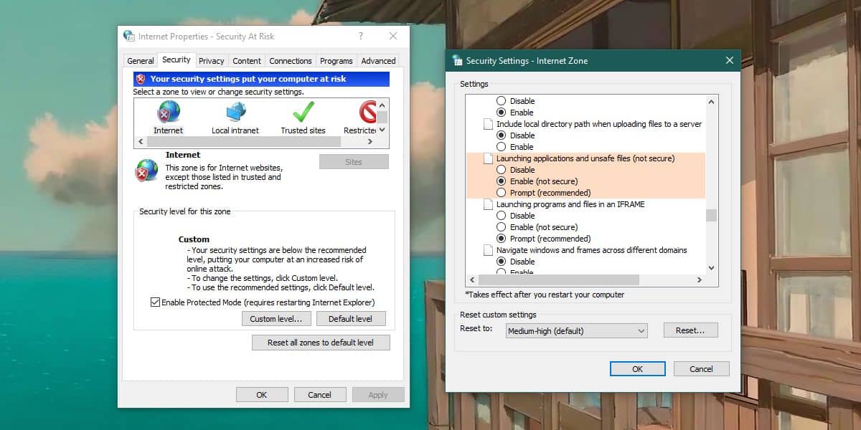Click the zone list right scroll arrow
This screenshot has height=430, width=861.
point(382,142)
